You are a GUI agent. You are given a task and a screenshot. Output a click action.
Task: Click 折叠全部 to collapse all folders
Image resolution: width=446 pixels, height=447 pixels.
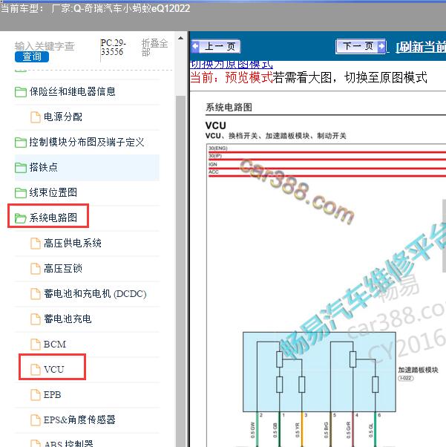tap(154, 48)
